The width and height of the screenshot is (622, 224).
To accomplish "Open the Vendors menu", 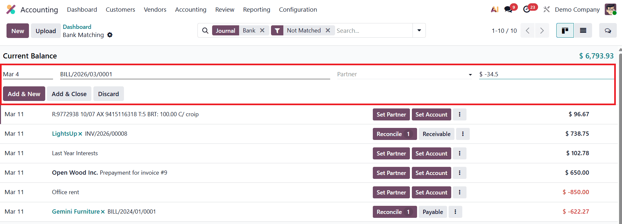I will 155,9.
